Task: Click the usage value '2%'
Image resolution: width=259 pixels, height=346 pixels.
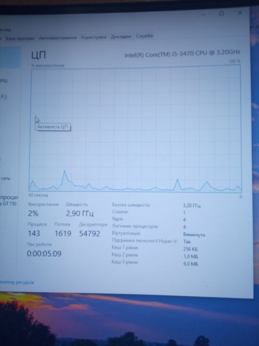Action: point(33,214)
